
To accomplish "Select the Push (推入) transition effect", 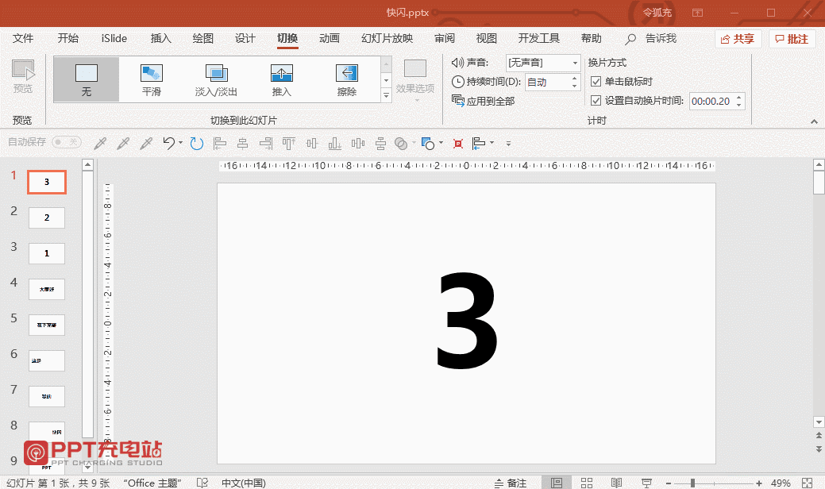I will [x=282, y=80].
